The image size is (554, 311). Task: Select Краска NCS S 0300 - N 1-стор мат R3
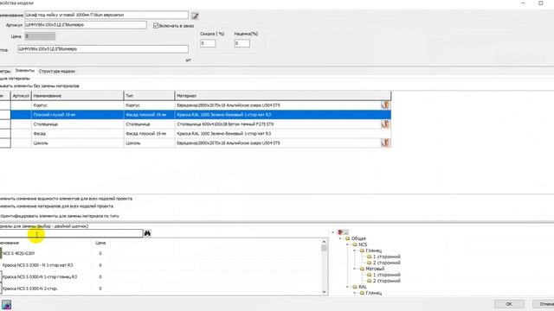tap(37, 265)
